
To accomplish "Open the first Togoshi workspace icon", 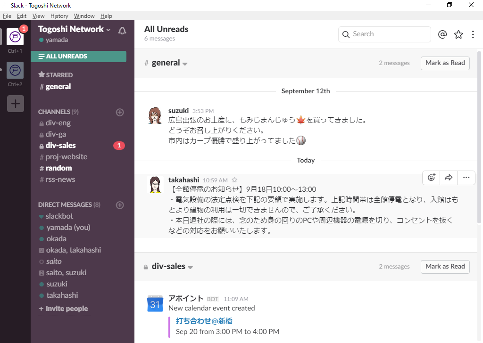I will click(x=15, y=37).
